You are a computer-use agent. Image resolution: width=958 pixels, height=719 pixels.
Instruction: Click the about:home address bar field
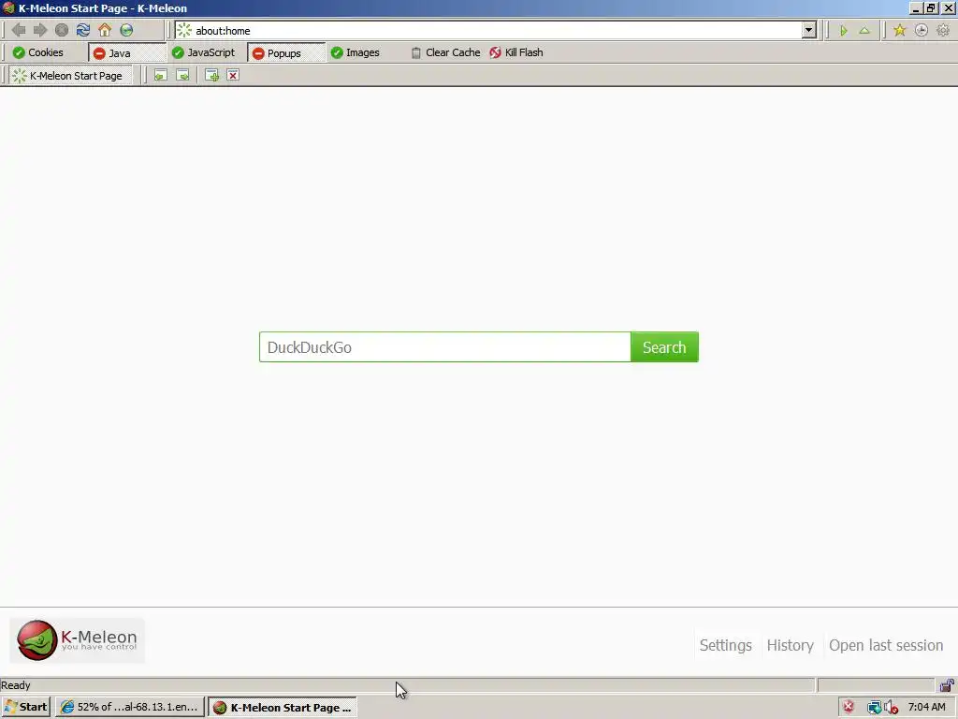[496, 31]
